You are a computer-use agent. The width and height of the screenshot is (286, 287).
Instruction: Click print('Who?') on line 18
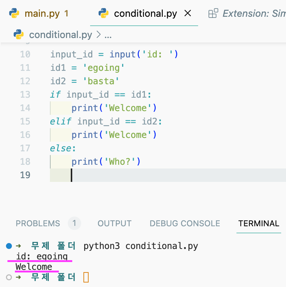point(106,162)
